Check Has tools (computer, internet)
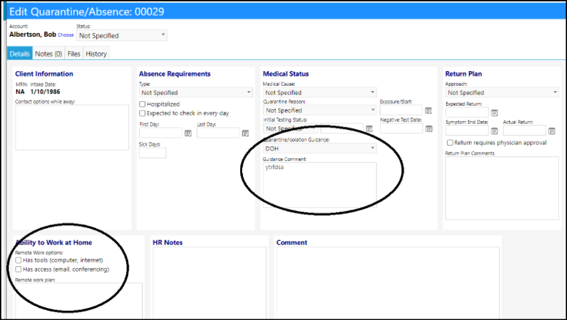 coord(19,260)
